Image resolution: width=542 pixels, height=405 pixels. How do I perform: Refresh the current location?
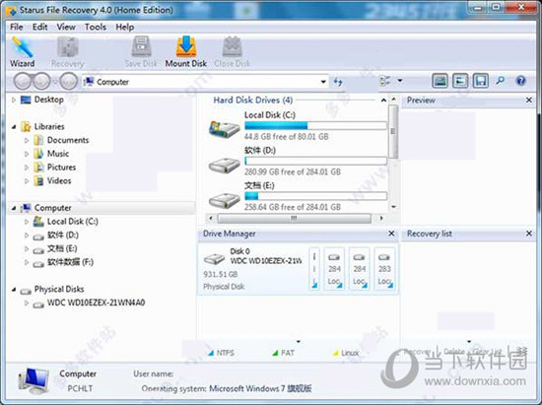point(338,82)
